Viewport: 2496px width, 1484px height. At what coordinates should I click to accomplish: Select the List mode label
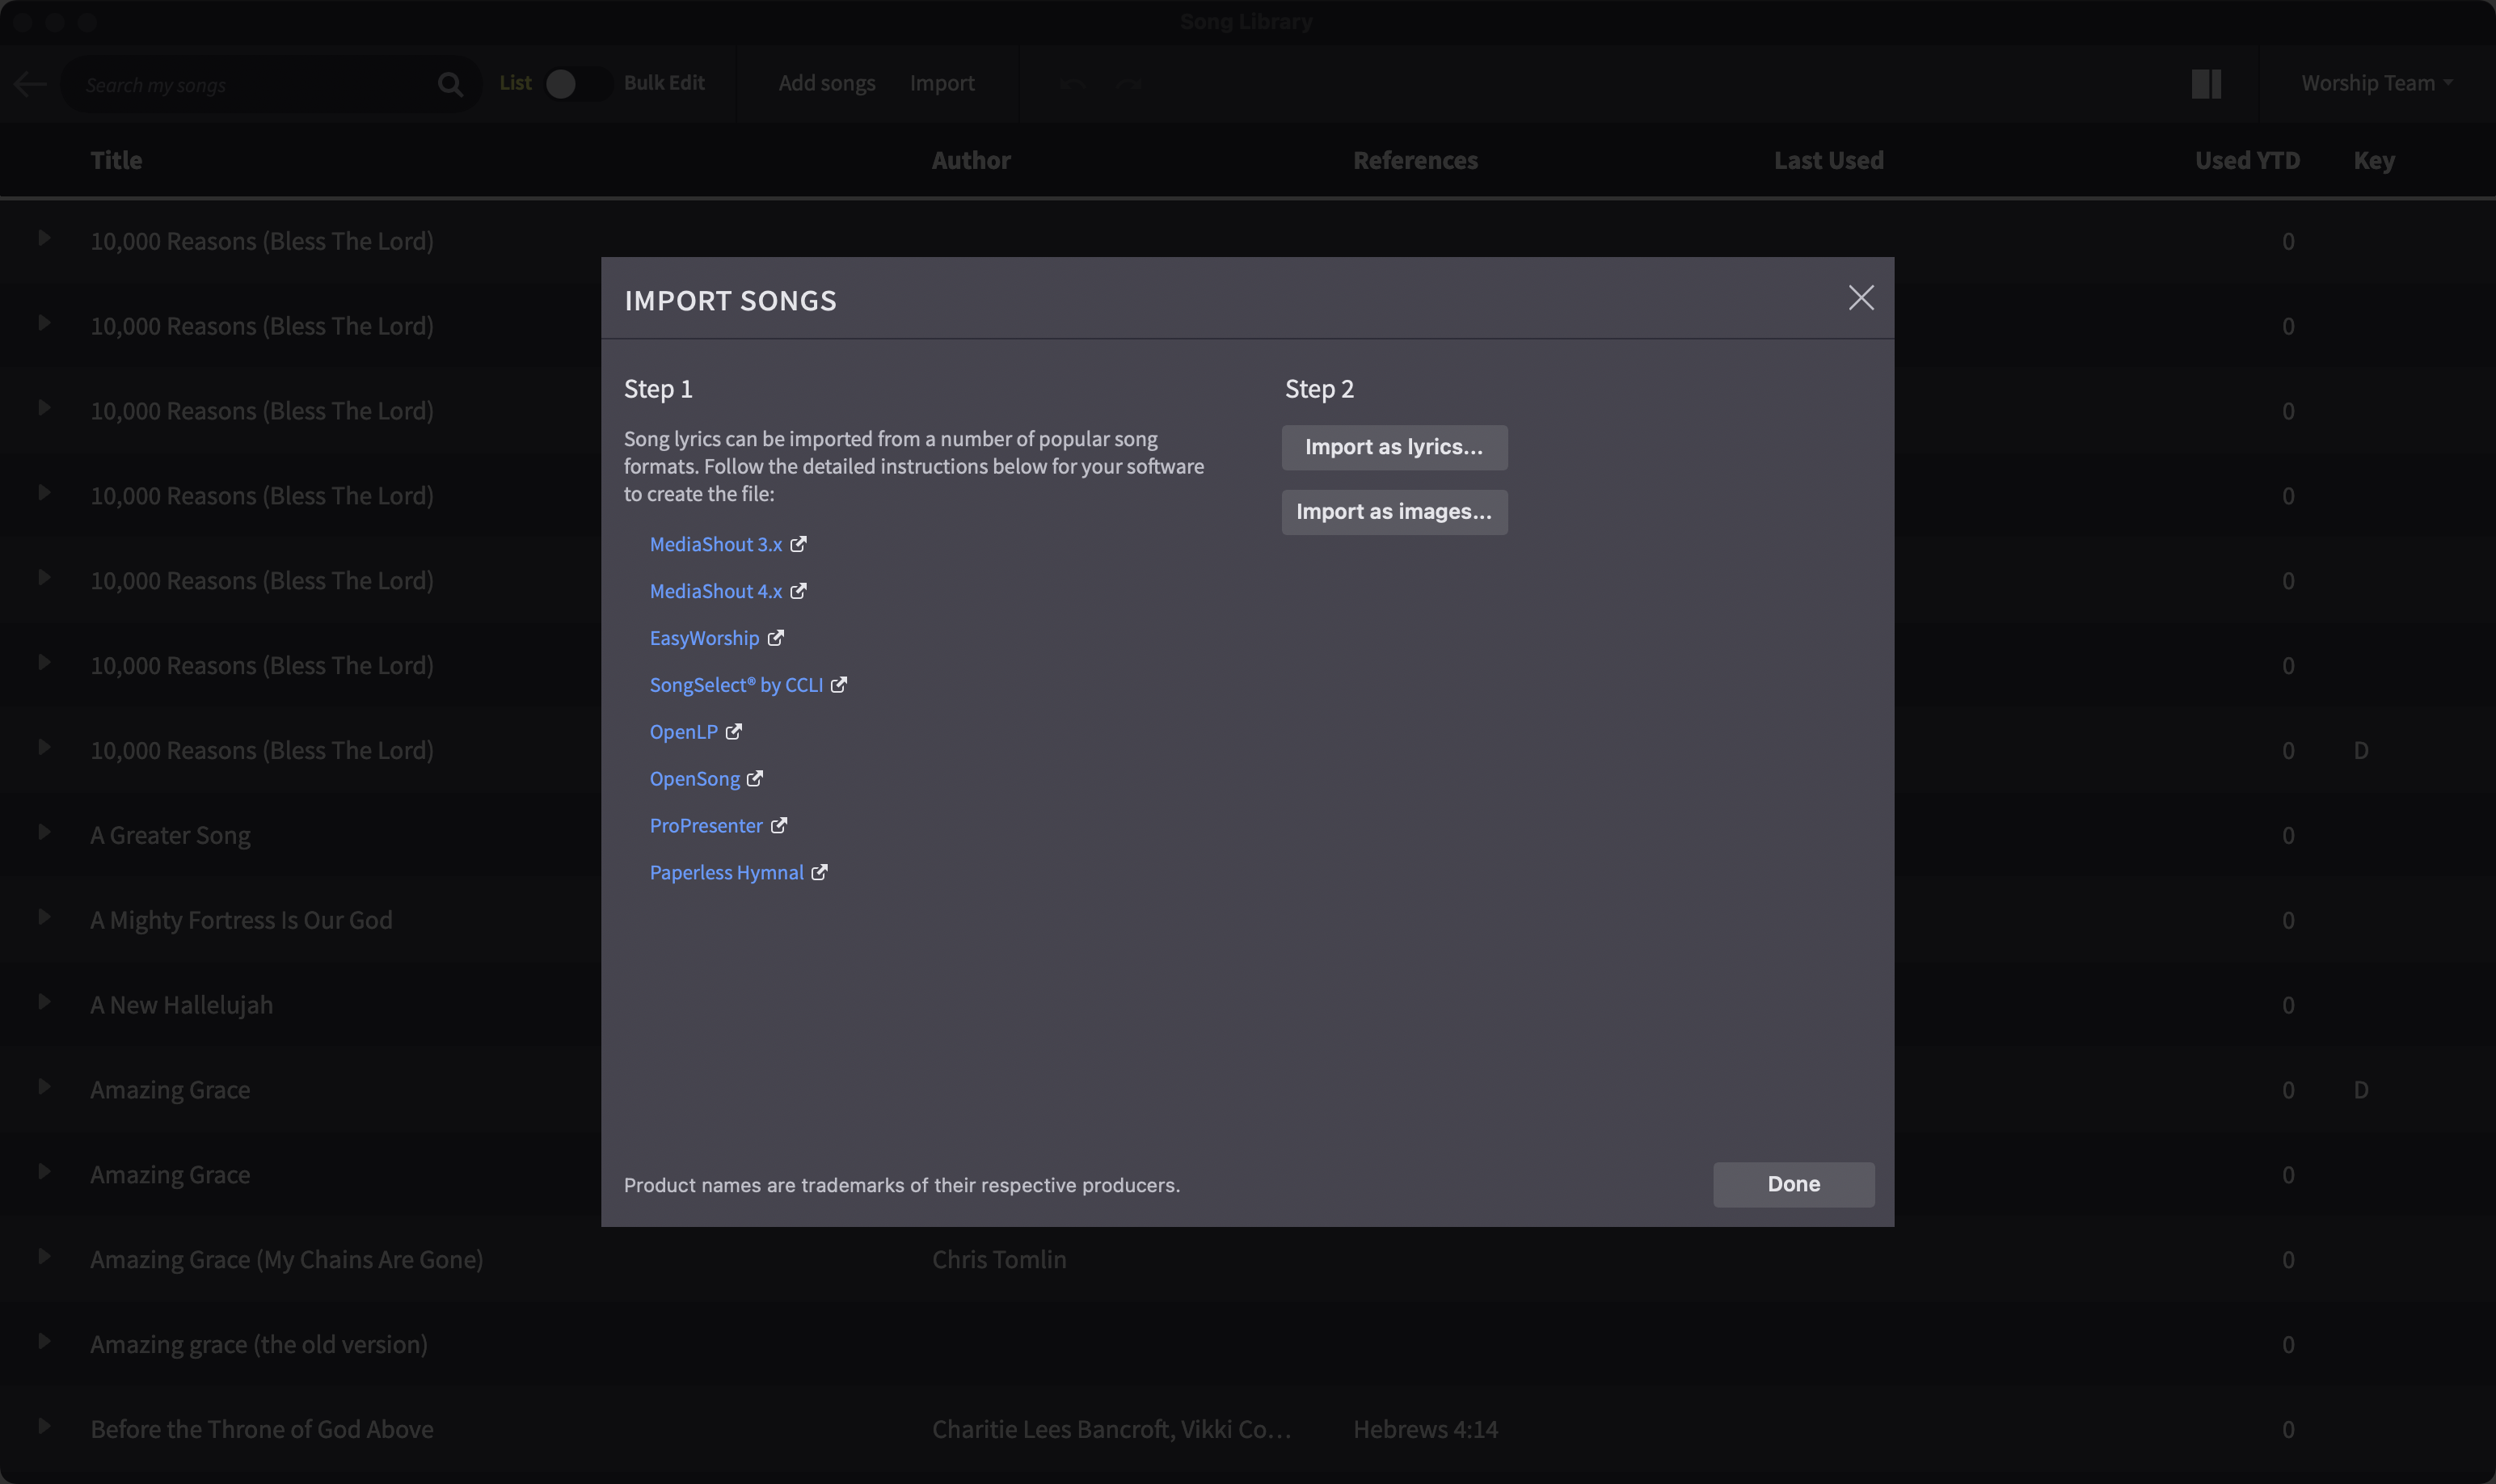pyautogui.click(x=515, y=83)
